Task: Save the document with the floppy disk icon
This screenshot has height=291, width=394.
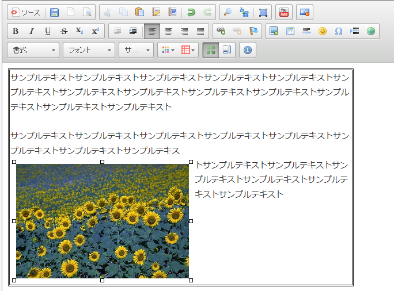Action: 54,13
